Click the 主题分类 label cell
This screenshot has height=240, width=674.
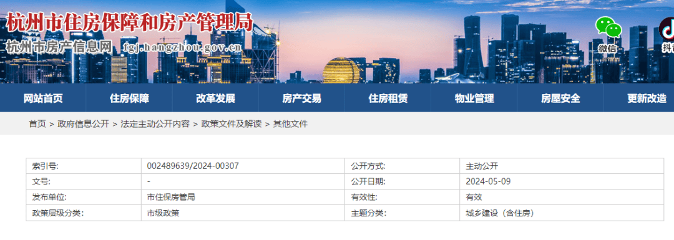coord(403,213)
